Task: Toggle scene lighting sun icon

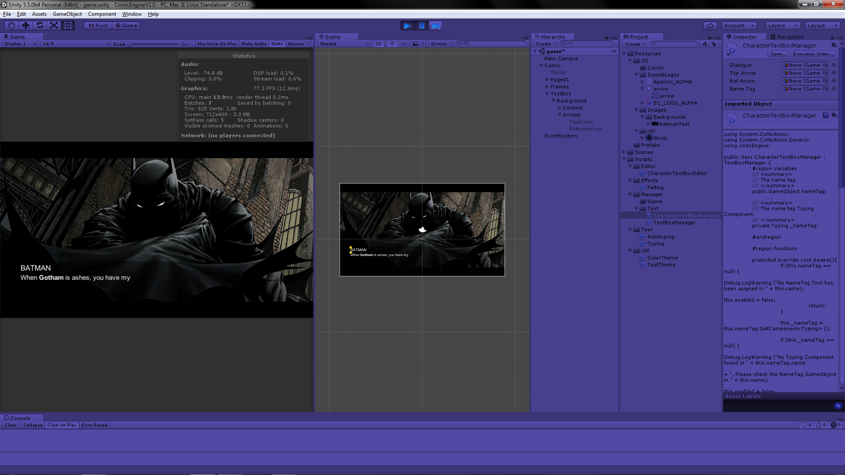Action: pos(392,44)
